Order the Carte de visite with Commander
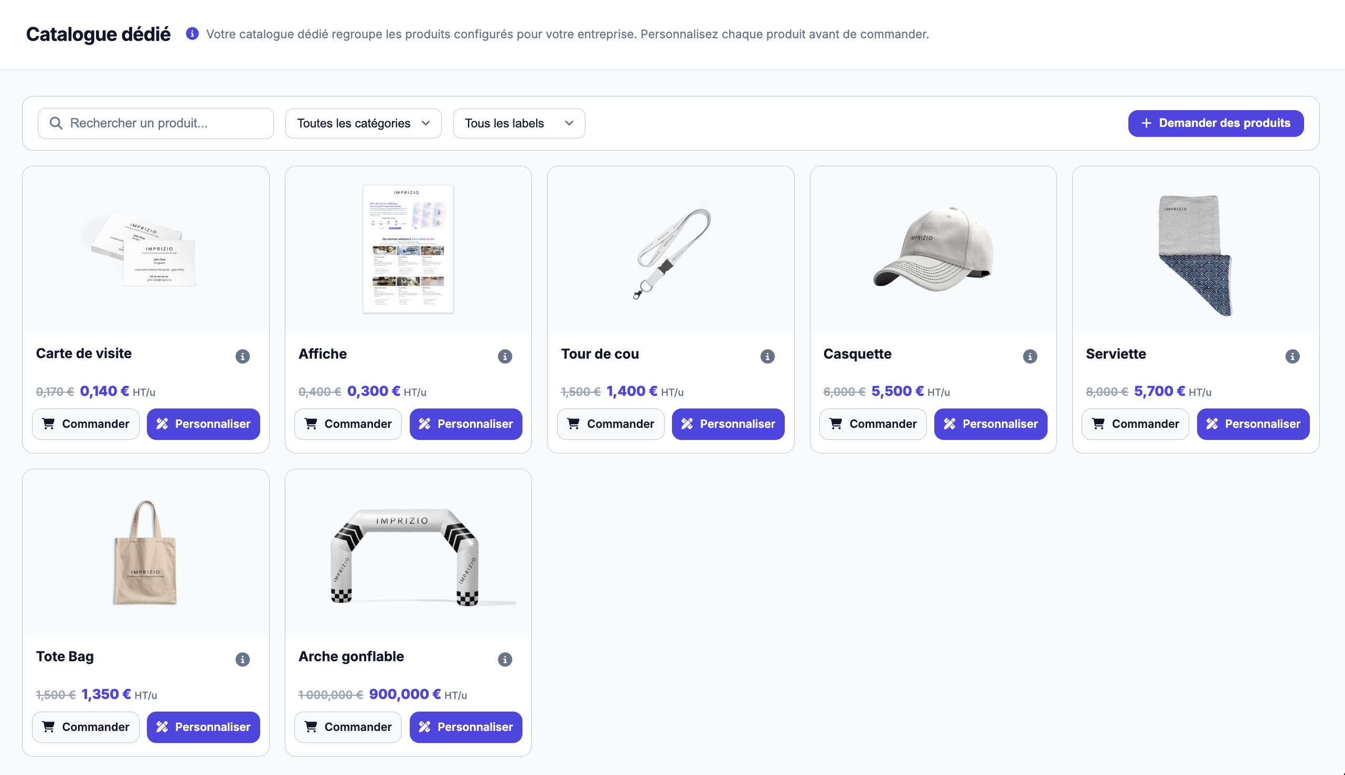Screen dimensions: 1345x775 pos(86,424)
